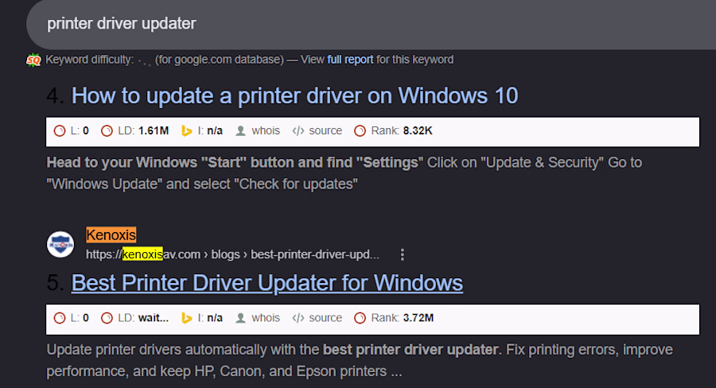Image resolution: width=716 pixels, height=388 pixels.
Task: Click the Kenoxis site favicon
Action: pos(60,245)
